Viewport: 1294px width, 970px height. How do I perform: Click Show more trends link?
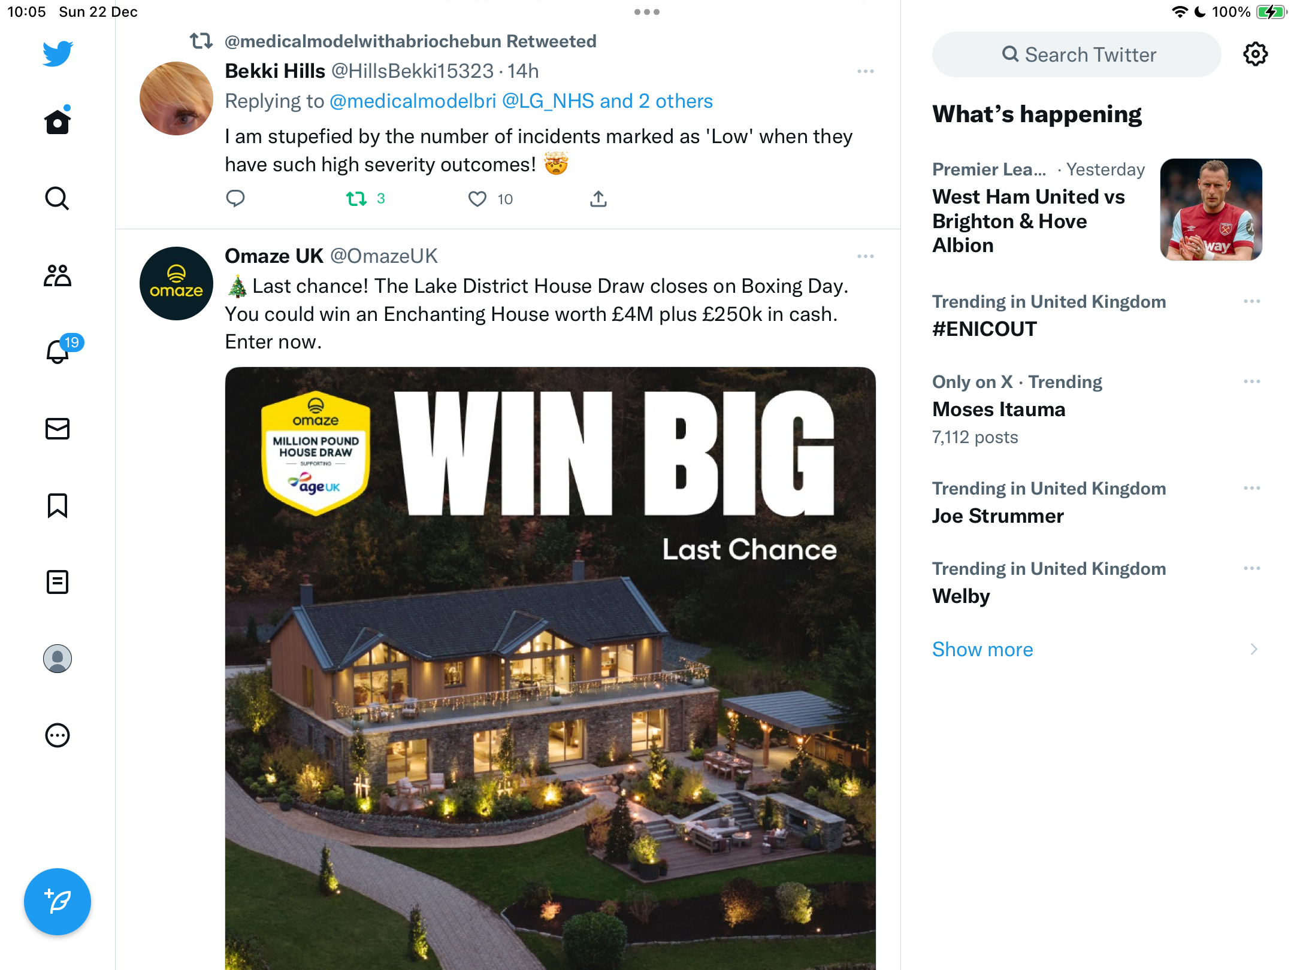pos(982,650)
